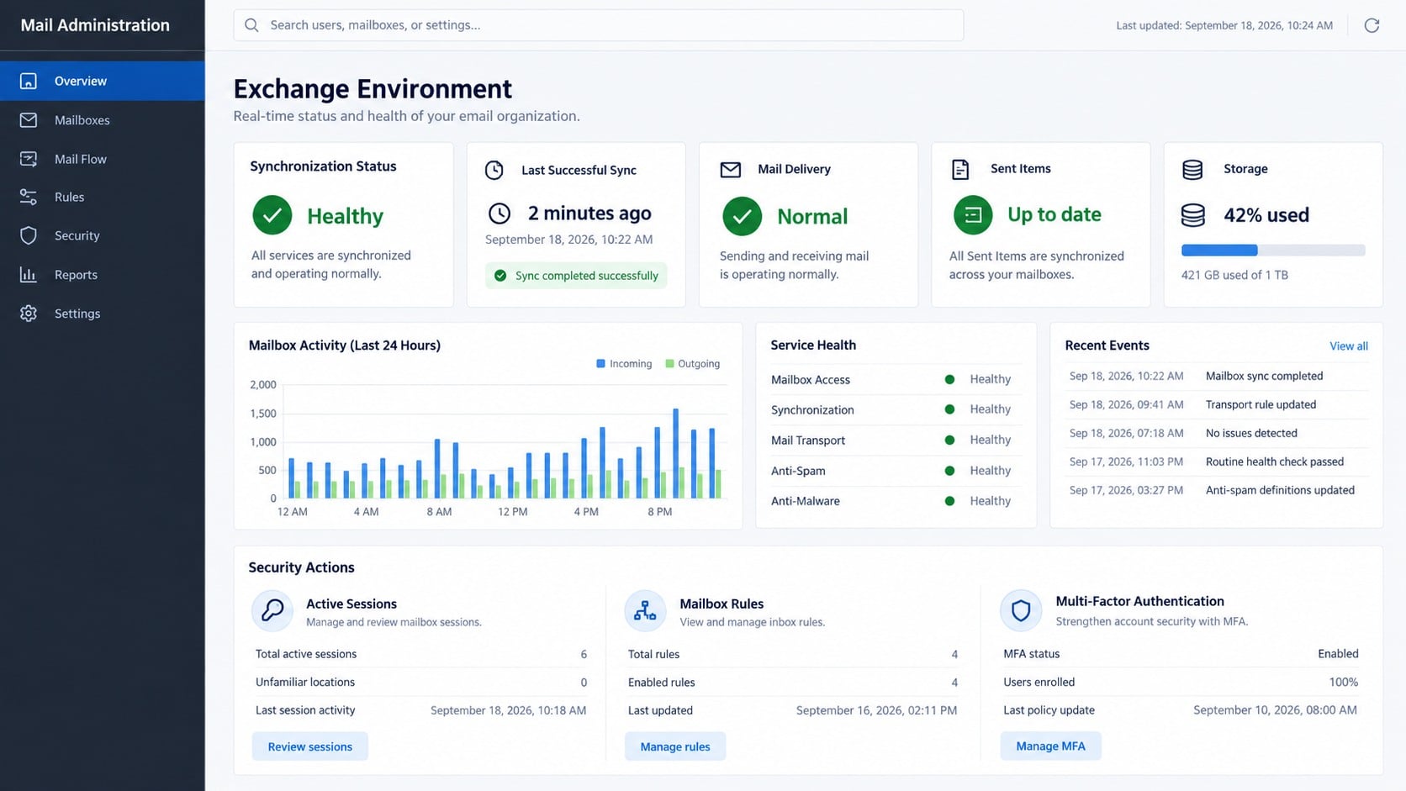Click the checkmark in Sync completed badge

tap(500, 276)
